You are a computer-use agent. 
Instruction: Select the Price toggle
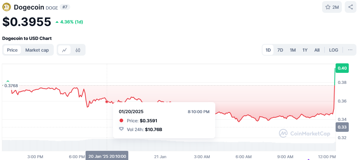click(x=12, y=50)
